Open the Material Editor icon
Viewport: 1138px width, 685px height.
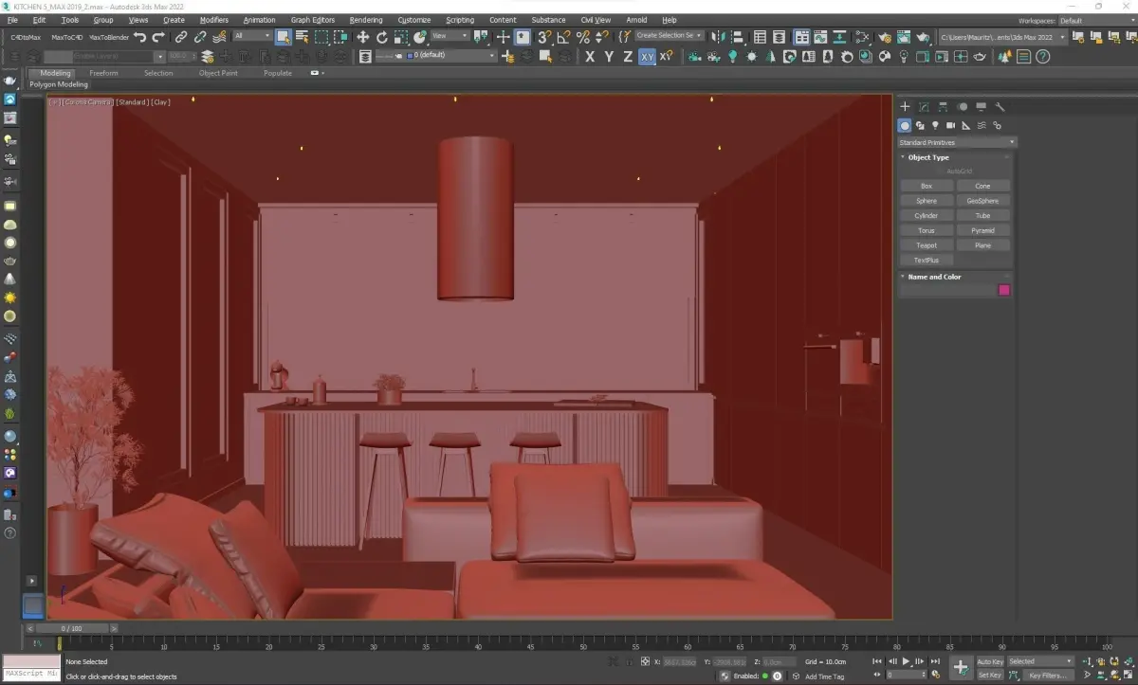(862, 37)
